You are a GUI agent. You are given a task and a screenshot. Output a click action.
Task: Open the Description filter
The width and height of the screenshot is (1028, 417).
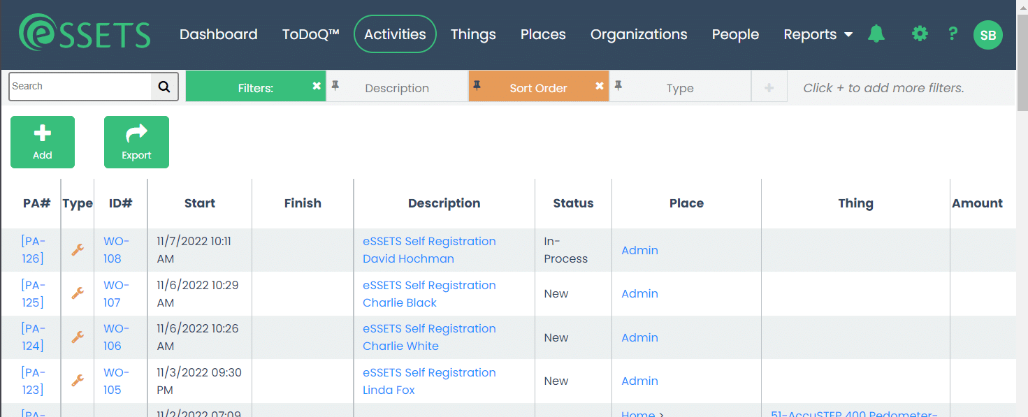tap(397, 87)
